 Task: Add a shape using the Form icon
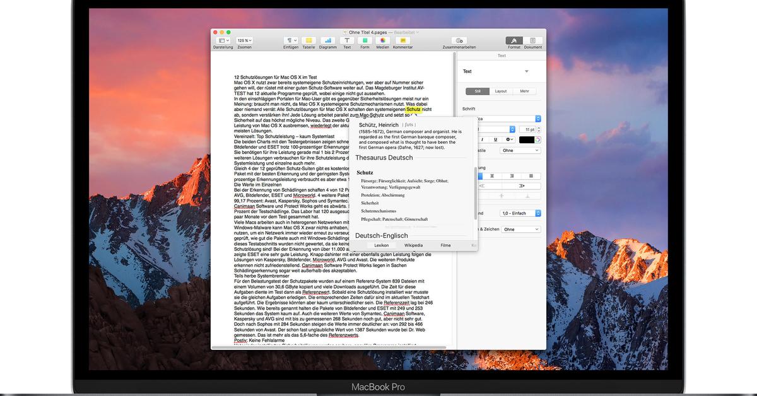[365, 40]
